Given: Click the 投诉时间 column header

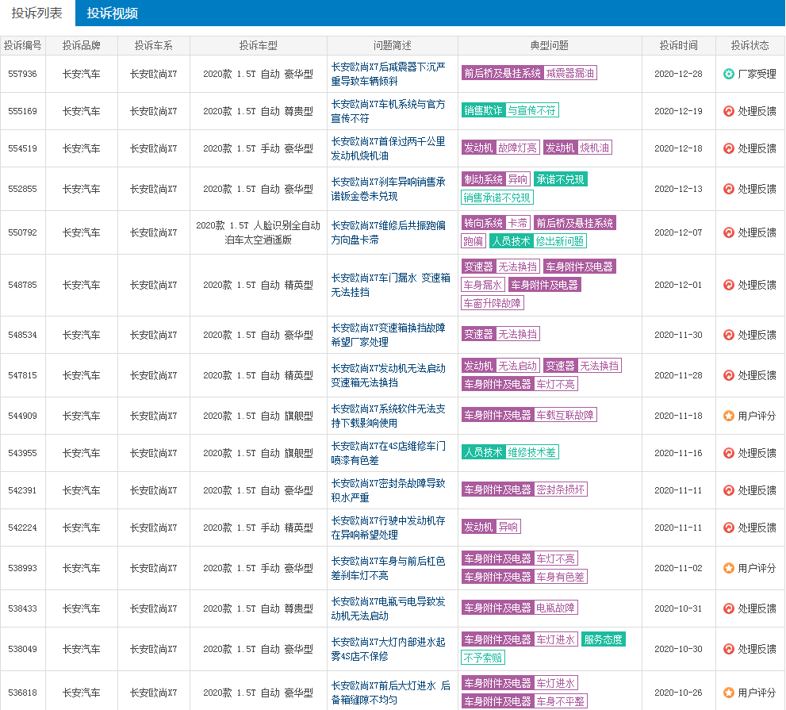Looking at the screenshot, I should (x=679, y=46).
